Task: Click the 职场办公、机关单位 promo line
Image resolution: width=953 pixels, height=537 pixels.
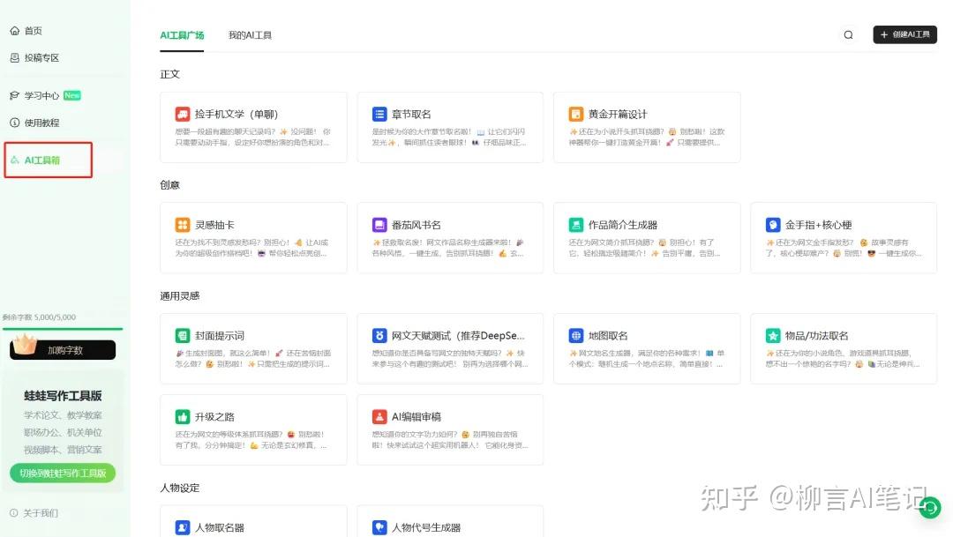Action: click(x=63, y=433)
